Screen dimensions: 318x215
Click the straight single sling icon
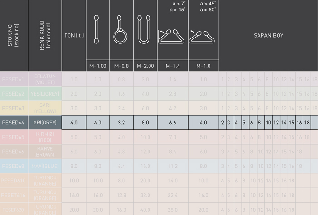(96, 29)
